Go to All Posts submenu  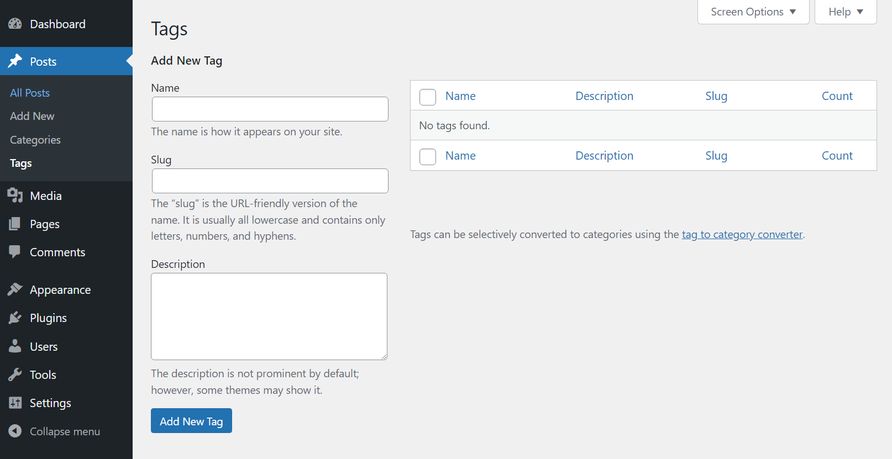[30, 93]
